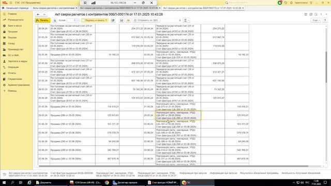Viewport: 331px width, 186px height.
Task: Open the ОС и НМА section
Action: coord(13,55)
